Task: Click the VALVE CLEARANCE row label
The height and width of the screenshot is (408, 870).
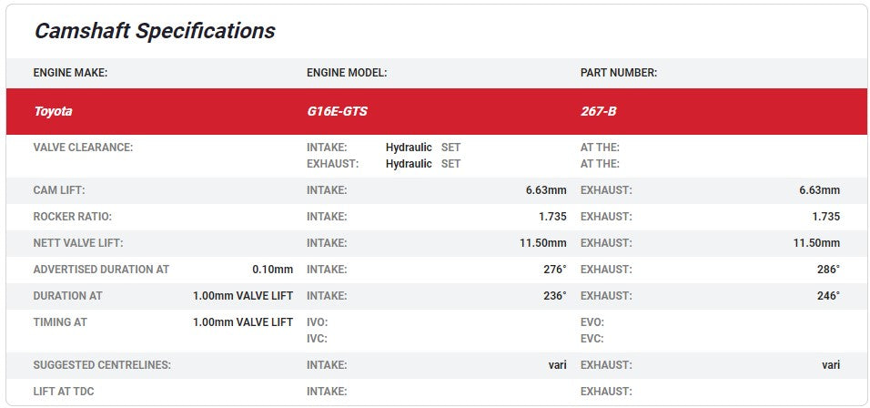Action: [x=83, y=148]
